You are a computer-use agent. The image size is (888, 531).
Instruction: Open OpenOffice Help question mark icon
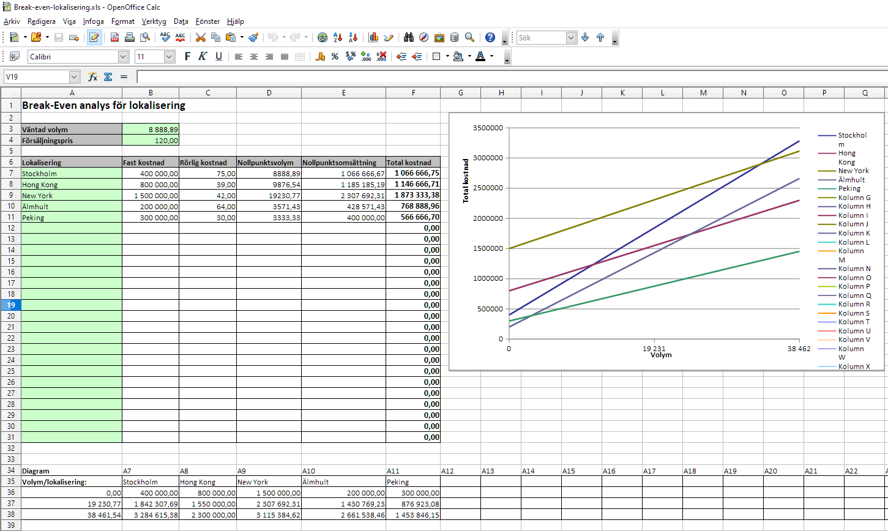pyautogui.click(x=490, y=37)
